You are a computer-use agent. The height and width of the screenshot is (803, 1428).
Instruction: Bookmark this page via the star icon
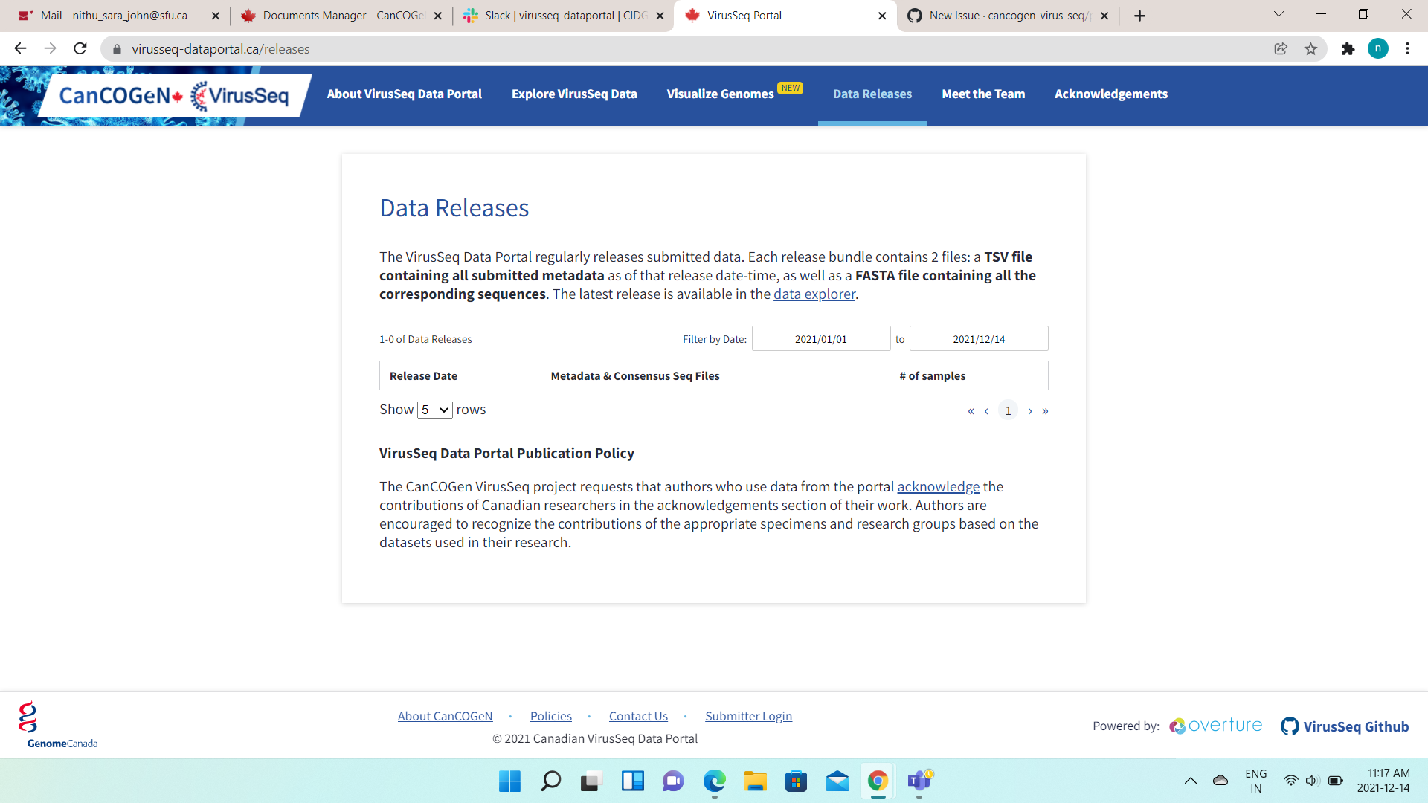click(x=1310, y=49)
